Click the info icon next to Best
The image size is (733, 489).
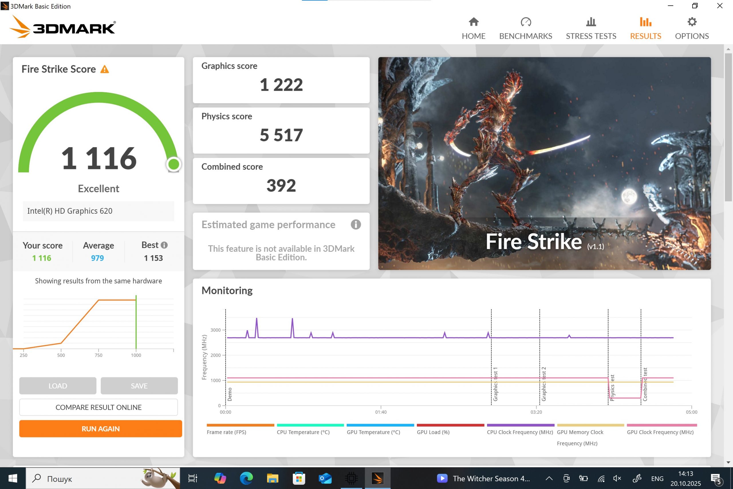point(164,245)
